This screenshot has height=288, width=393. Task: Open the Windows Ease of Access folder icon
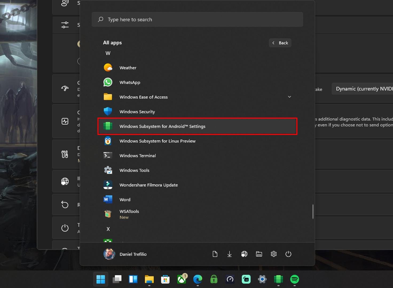pos(108,97)
